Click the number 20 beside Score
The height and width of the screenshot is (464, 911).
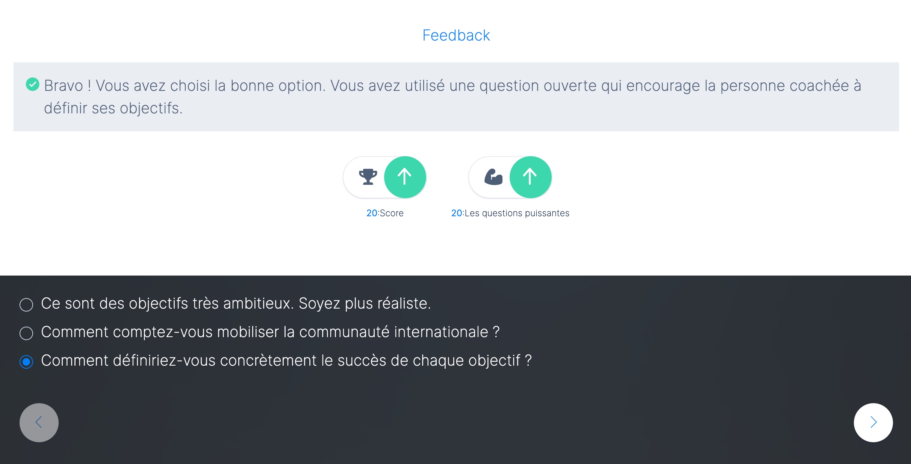372,213
